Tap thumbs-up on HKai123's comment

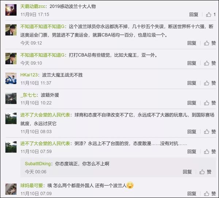[x=207, y=83]
